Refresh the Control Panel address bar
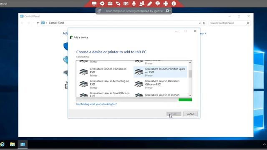 [204, 23]
